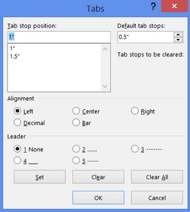This screenshot has height=212, width=190.
Task: Click the Tab stop position field
Action: [59, 37]
